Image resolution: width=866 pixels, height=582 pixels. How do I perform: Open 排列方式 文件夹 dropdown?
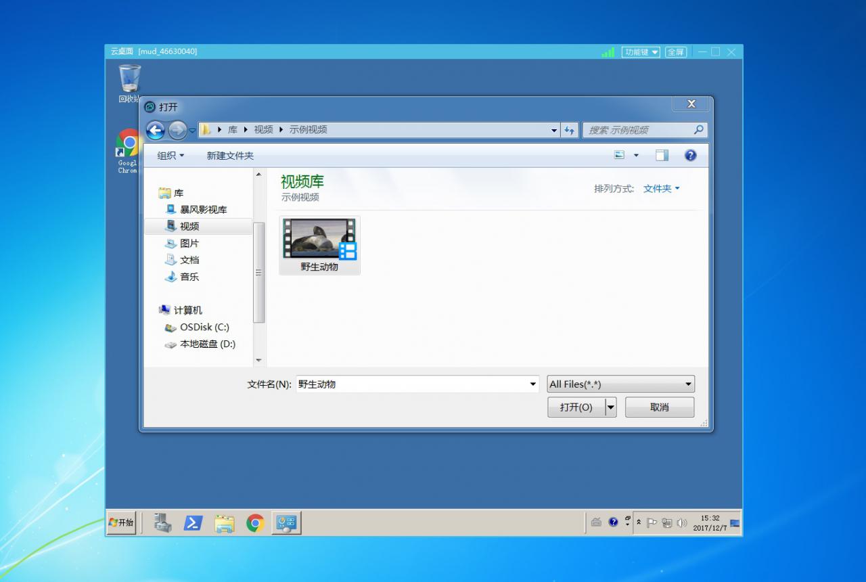point(661,189)
